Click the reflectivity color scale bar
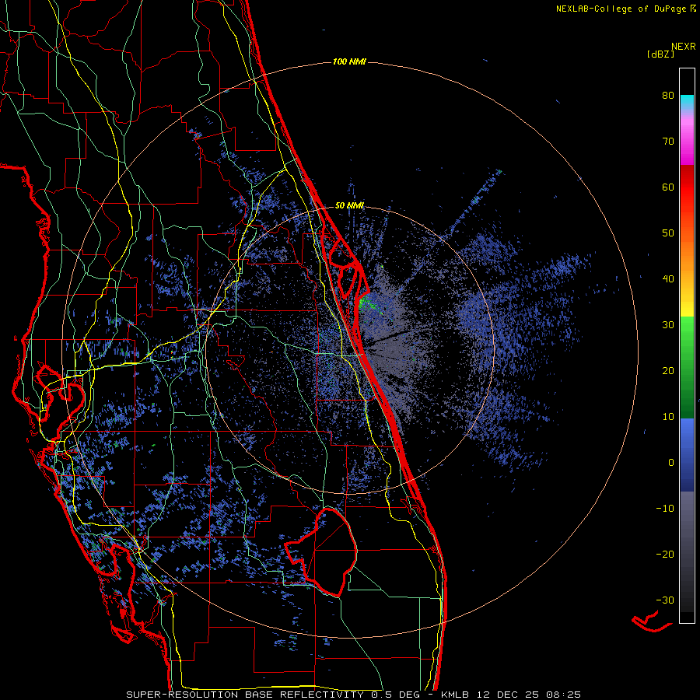 point(687,345)
